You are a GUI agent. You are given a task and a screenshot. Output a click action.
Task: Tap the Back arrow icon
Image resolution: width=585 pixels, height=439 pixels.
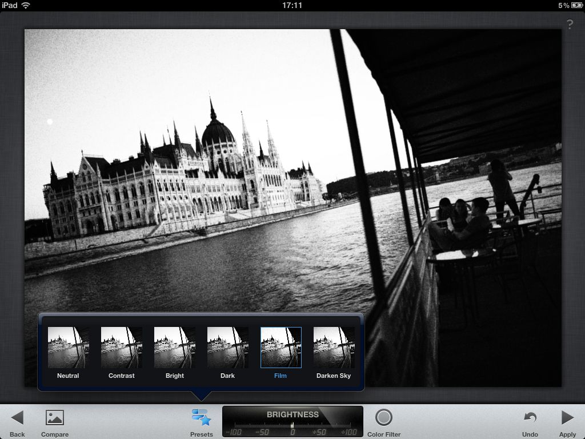click(x=17, y=418)
